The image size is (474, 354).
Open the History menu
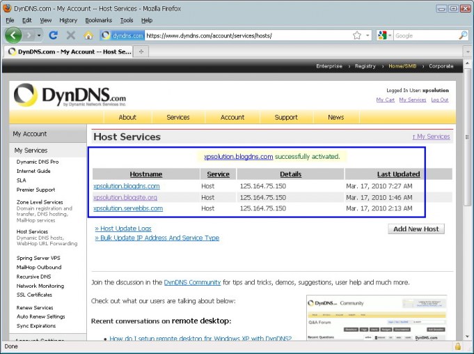tap(68, 20)
